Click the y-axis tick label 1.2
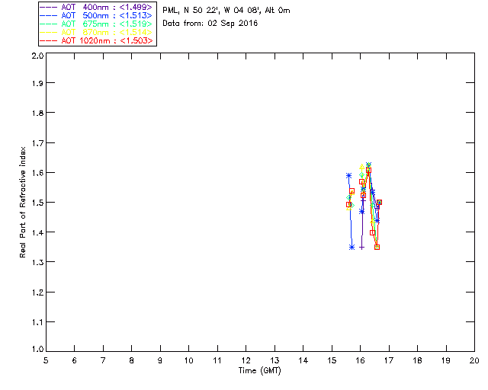Image resolution: width=488 pixels, height=390 pixels. (x=37, y=292)
